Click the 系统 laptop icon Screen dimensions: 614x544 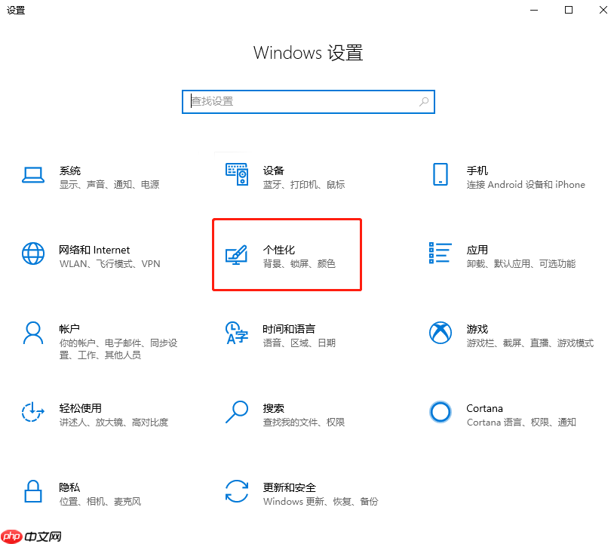33,175
